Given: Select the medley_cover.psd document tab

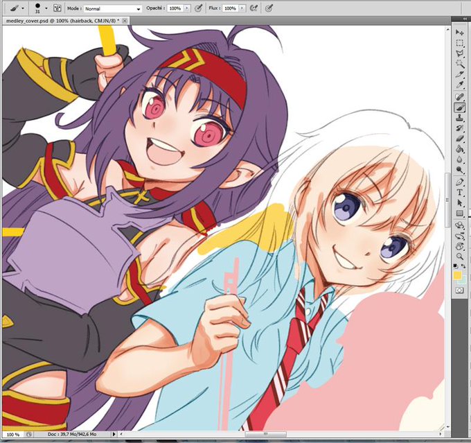Looking at the screenshot, I should [62, 21].
